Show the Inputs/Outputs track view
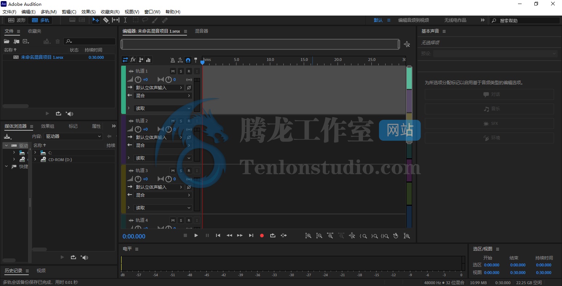 tap(125, 60)
